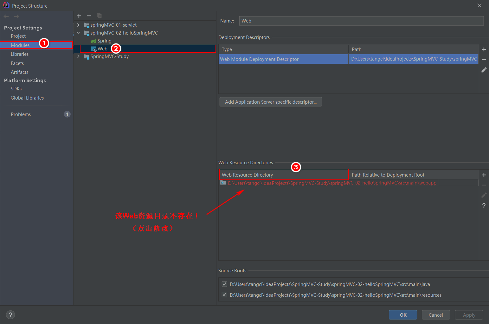Select SpringMVC-Study module
The height and width of the screenshot is (324, 489).
(x=110, y=56)
